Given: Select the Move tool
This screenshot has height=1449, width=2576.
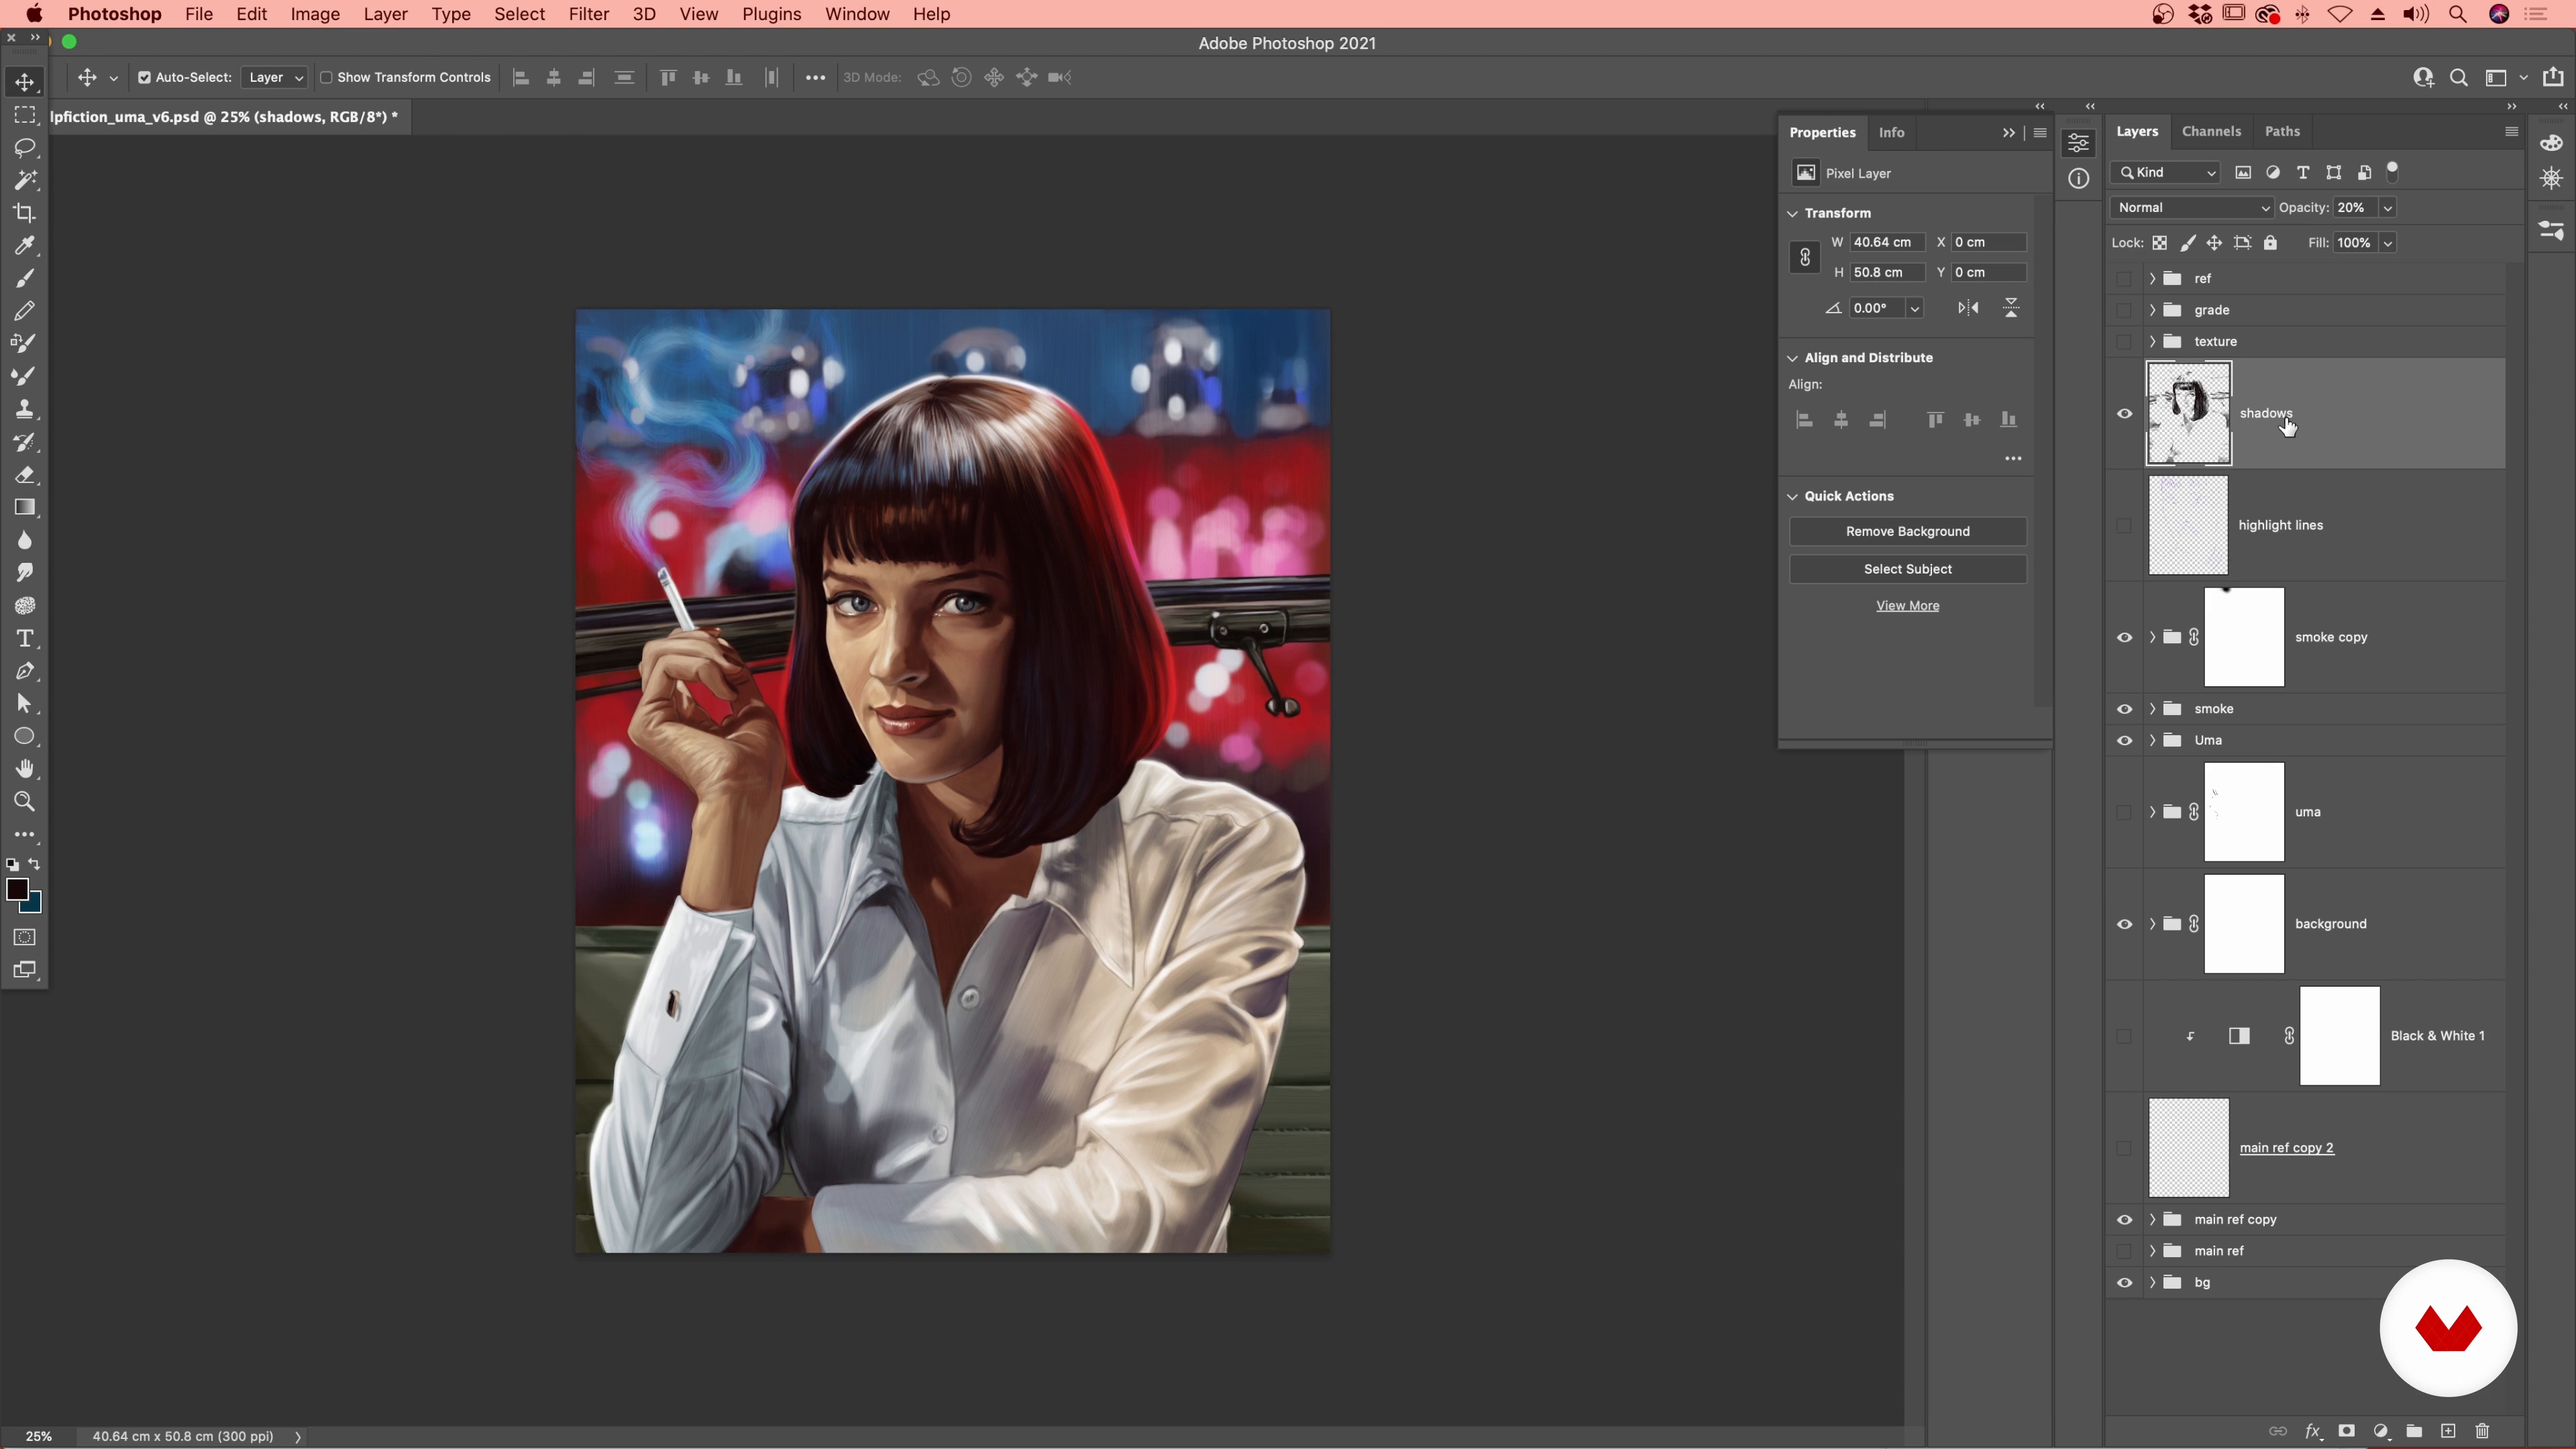Looking at the screenshot, I should coord(25,82).
